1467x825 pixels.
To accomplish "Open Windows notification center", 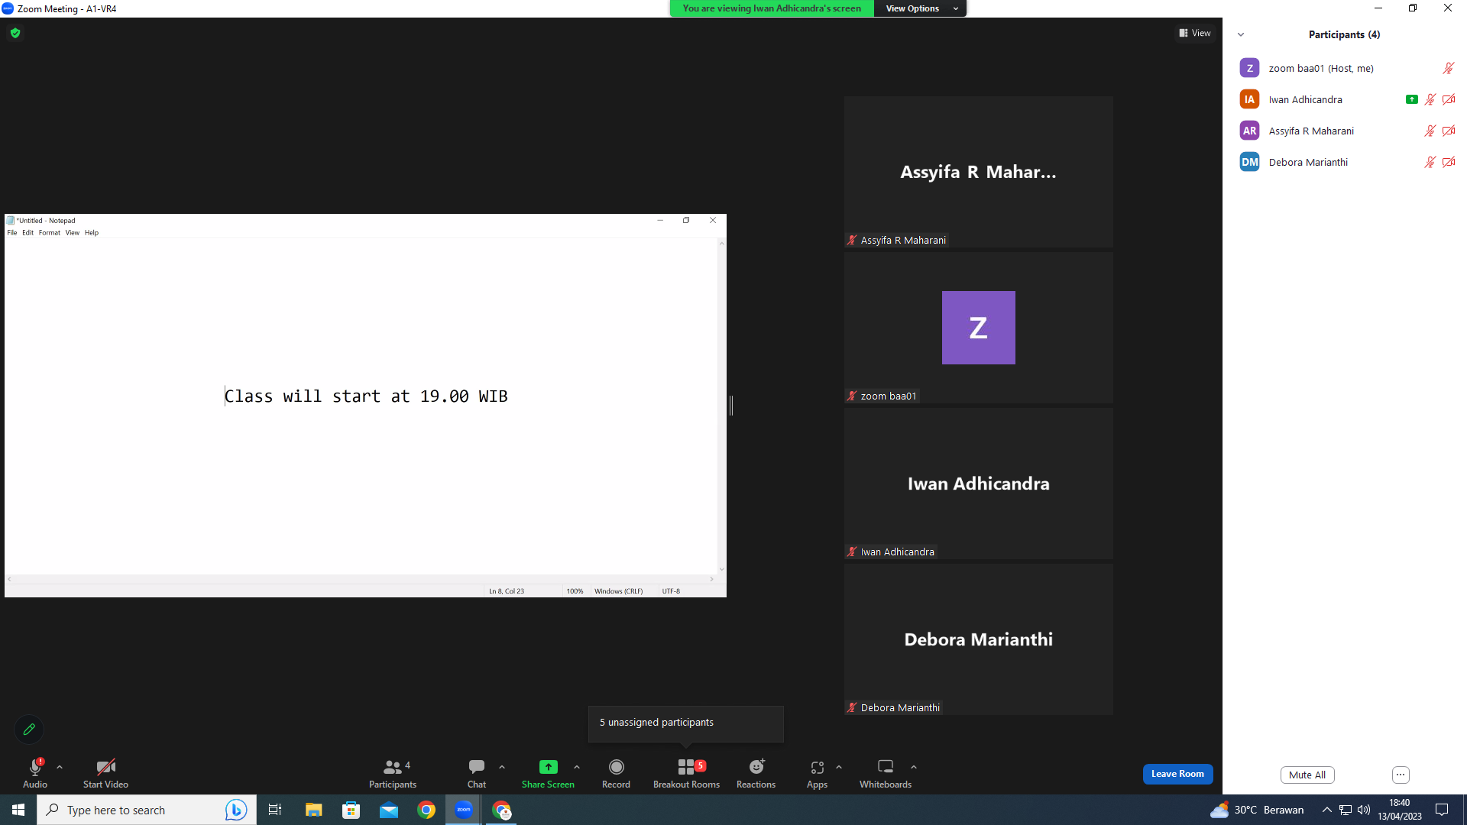I will click(x=1442, y=810).
